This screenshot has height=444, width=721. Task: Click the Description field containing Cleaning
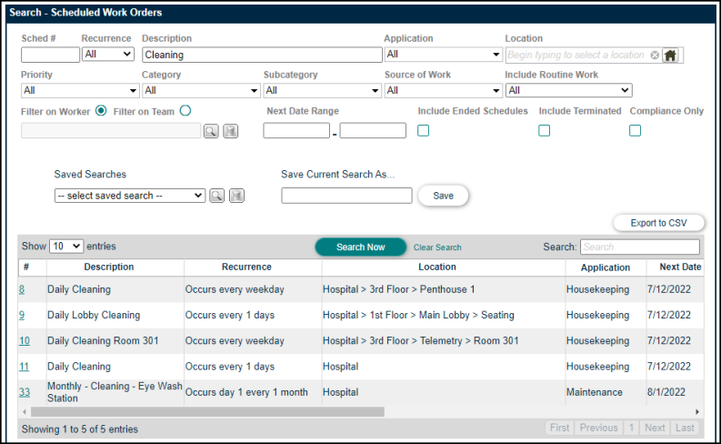262,55
